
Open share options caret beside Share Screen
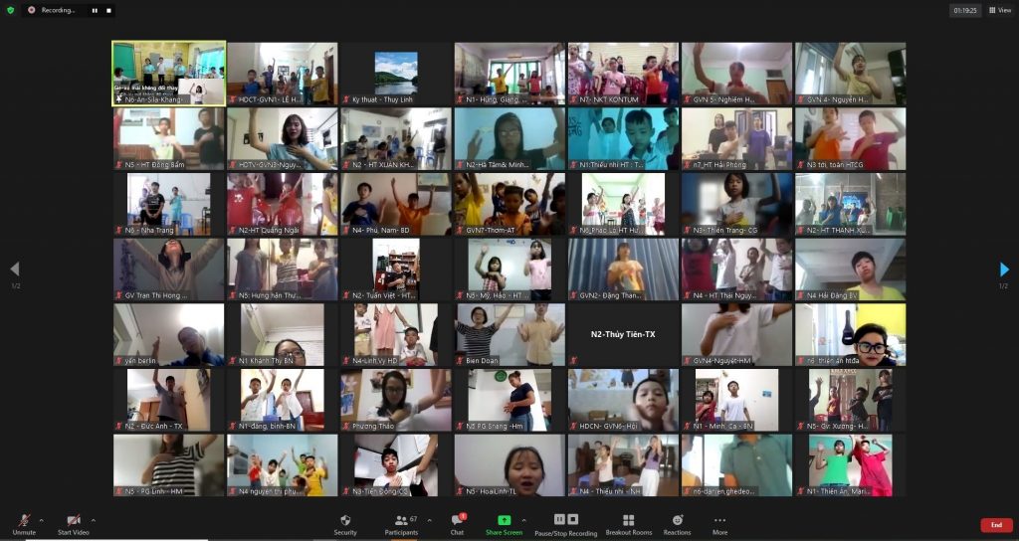click(523, 520)
